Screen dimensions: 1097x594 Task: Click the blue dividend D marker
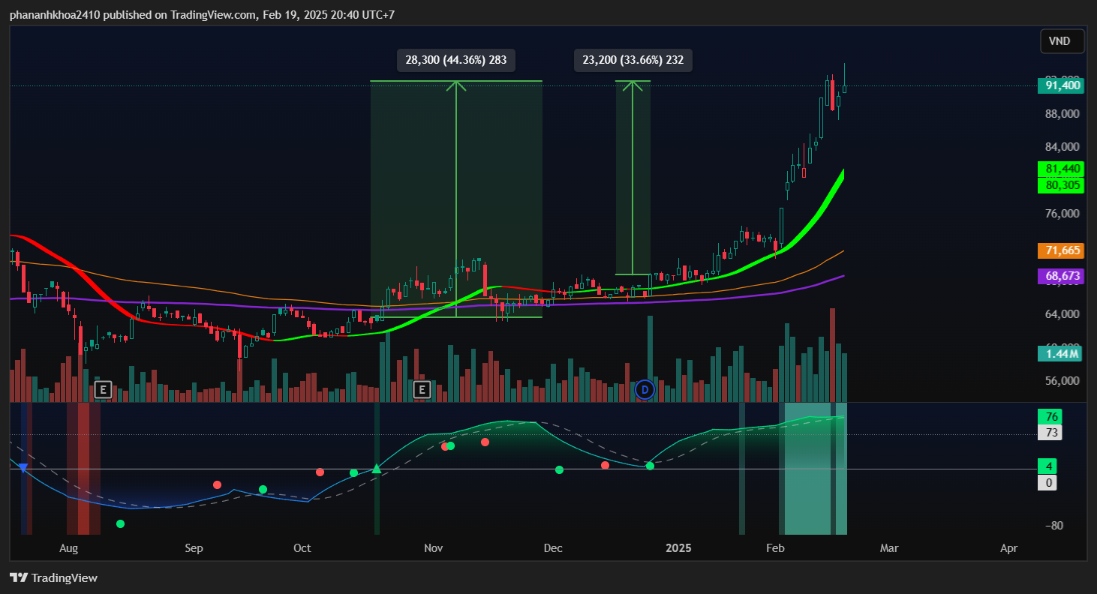(x=644, y=389)
